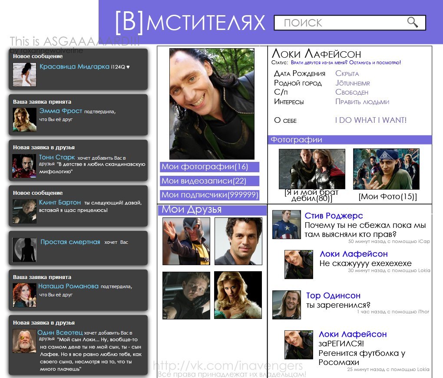Click Эмма Фрост avatar in notification

[24, 119]
